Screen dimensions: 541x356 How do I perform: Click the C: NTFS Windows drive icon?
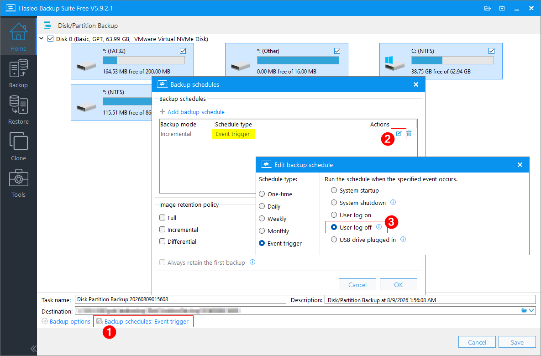395,63
